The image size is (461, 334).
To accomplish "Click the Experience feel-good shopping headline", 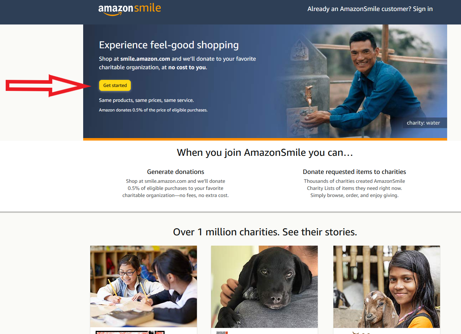I will [x=169, y=45].
